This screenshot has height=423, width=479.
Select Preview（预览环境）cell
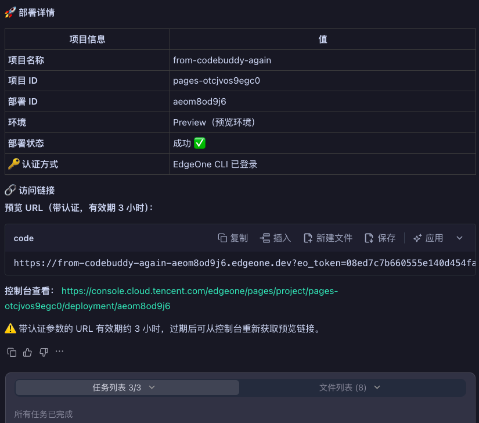click(323, 122)
